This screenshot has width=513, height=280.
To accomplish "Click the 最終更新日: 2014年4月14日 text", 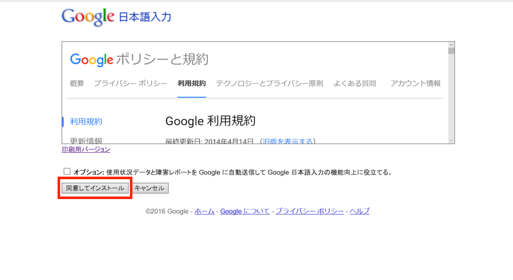I will tap(209, 141).
